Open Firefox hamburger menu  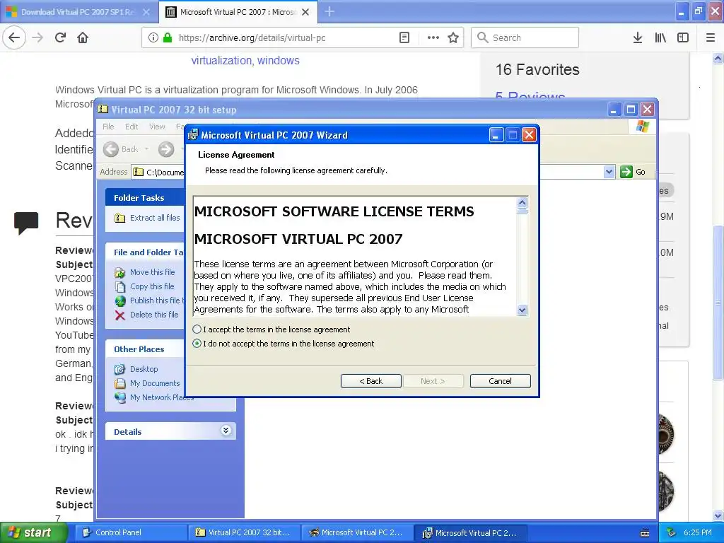[x=711, y=37]
